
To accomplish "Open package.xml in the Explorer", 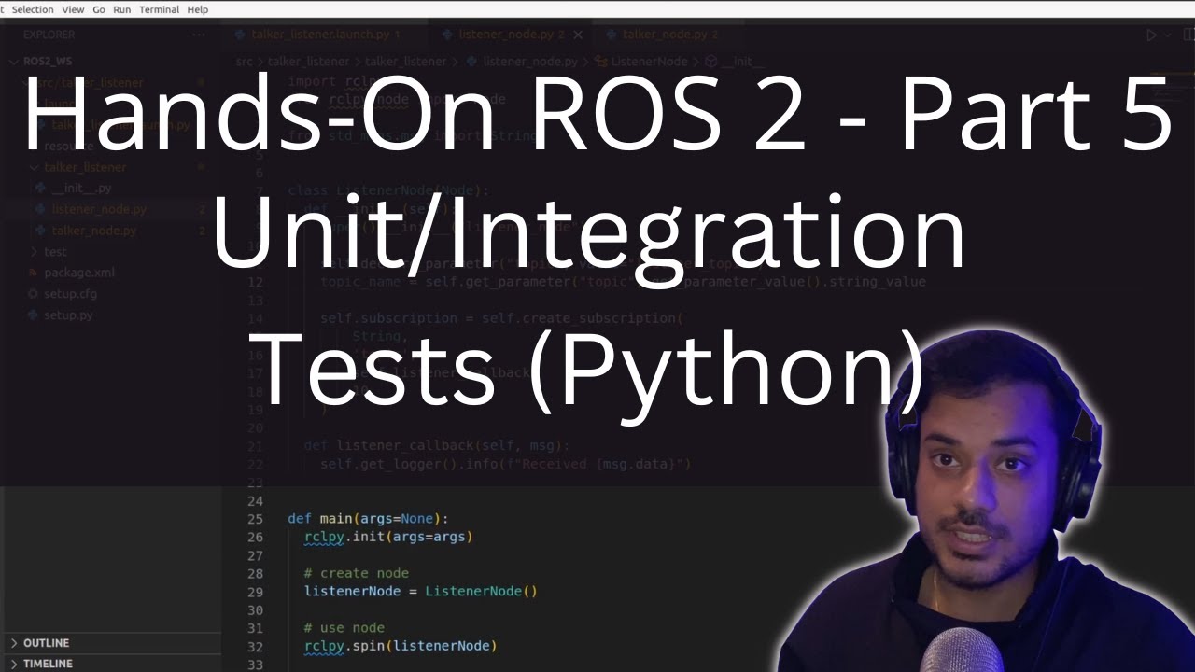I will click(x=79, y=273).
